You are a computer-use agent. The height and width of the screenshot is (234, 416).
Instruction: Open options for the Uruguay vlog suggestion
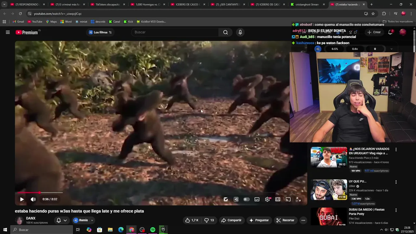coord(396,149)
